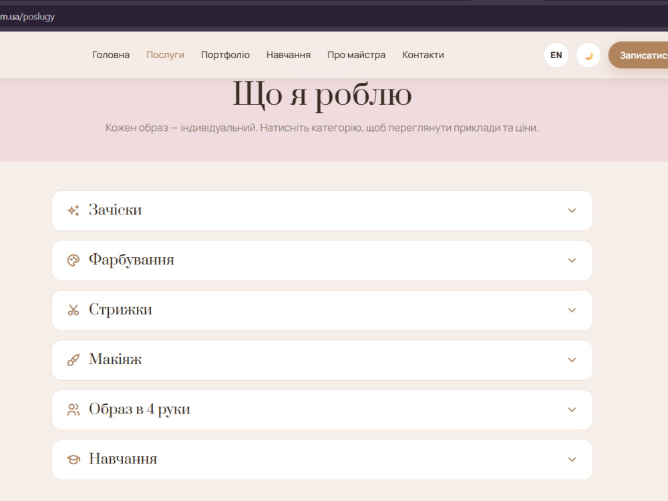This screenshot has width=668, height=501.
Task: Click the sparkles icon beside Зачіски
Action: pyautogui.click(x=73, y=210)
